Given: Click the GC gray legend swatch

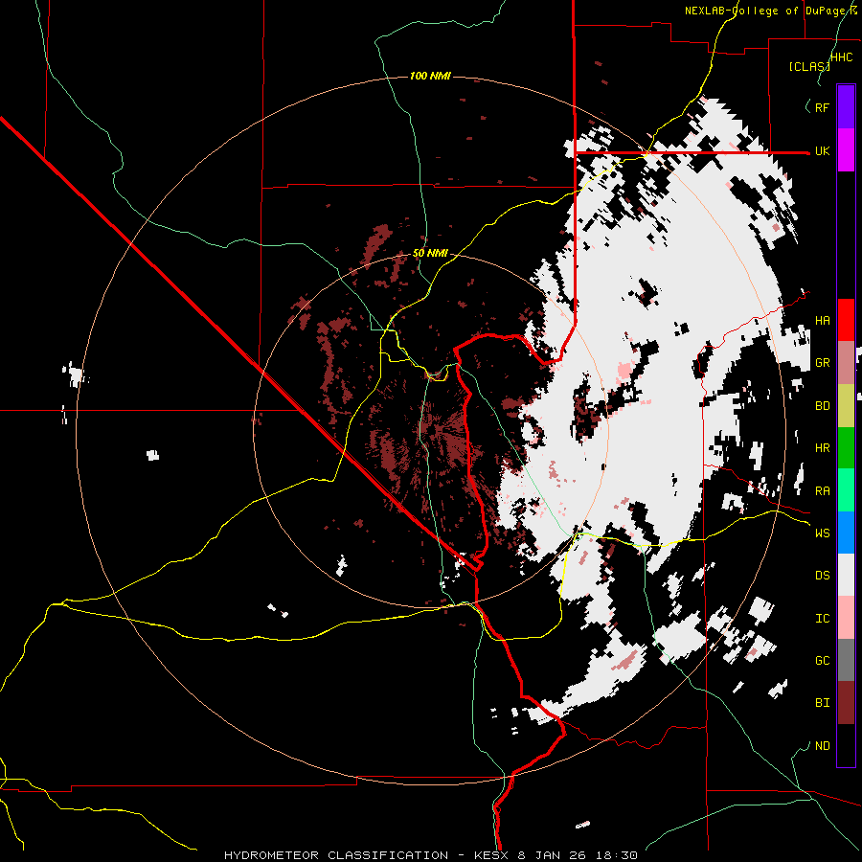Looking at the screenshot, I should click(x=846, y=660).
